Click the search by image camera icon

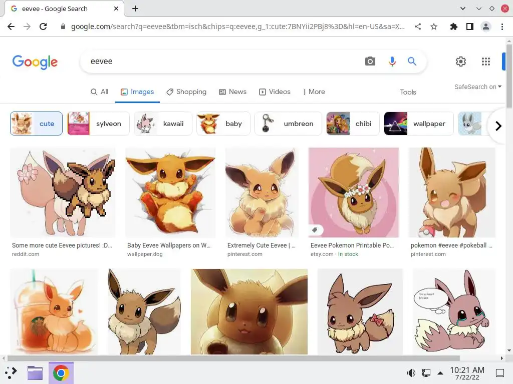coord(370,61)
